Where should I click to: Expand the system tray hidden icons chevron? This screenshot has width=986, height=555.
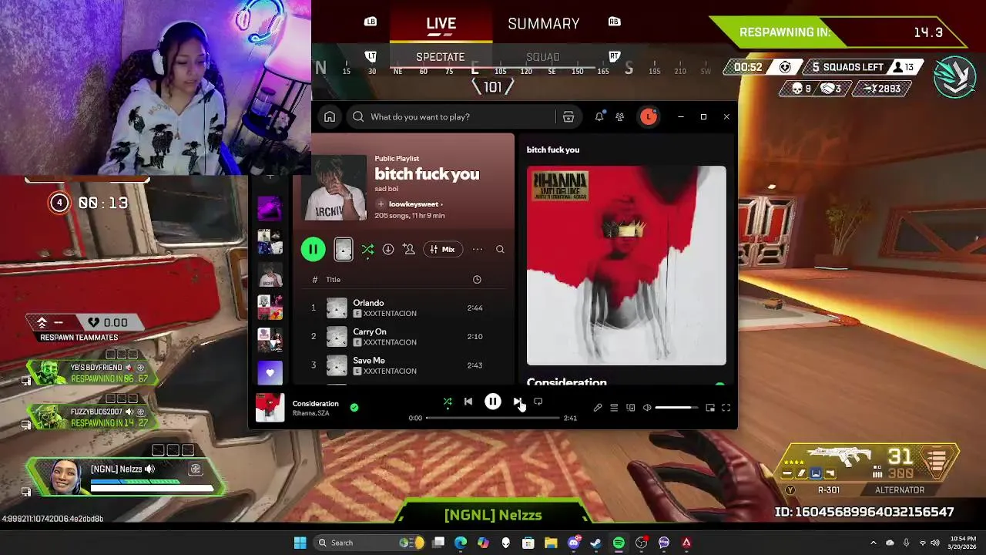click(x=873, y=543)
